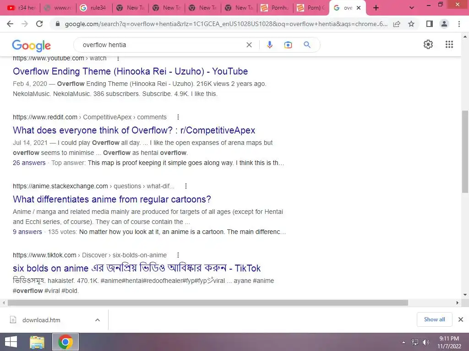
Task: Switch to the first YouTube tab
Action: pos(22,8)
